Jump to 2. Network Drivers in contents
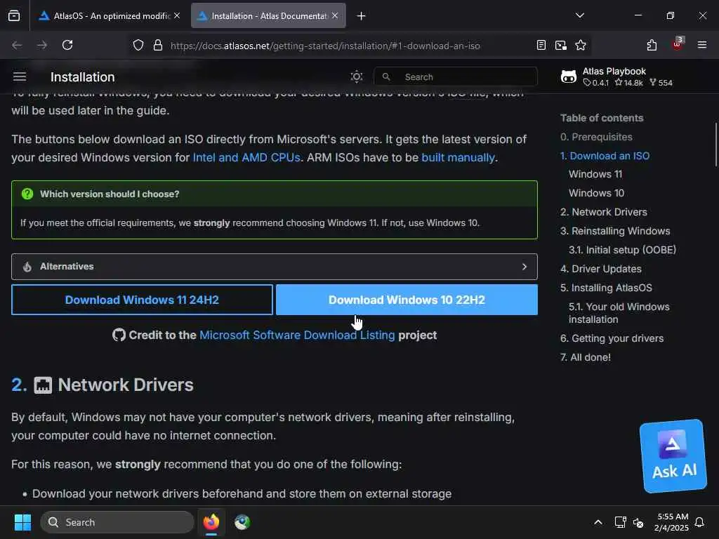 click(x=603, y=212)
